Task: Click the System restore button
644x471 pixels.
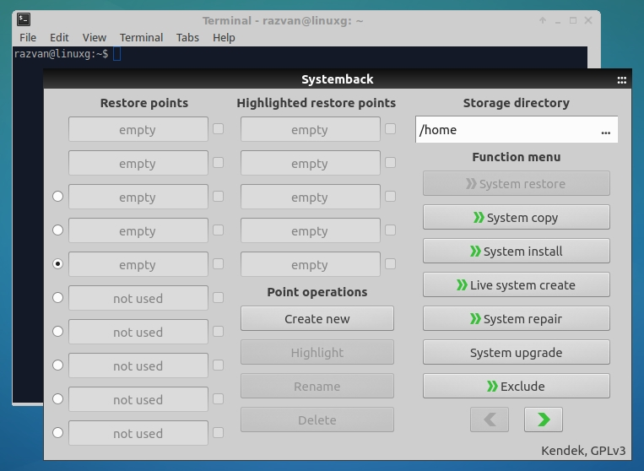Action: point(517,183)
